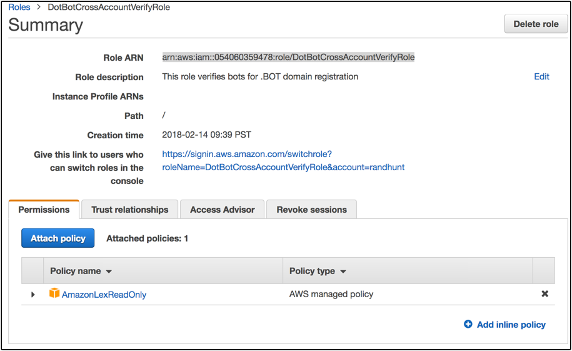Click the Role ARN label
This screenshot has width=572, height=351.
(x=123, y=58)
